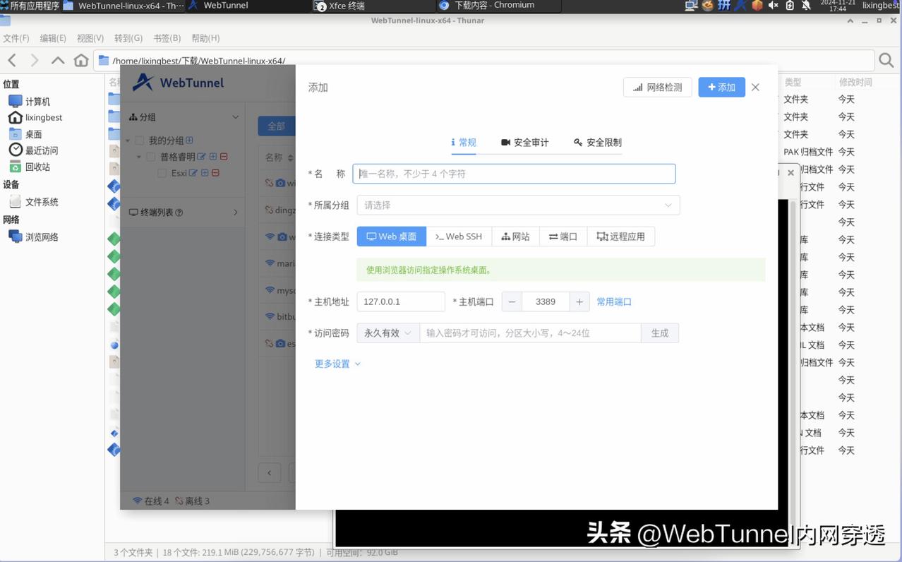Select the 端口 connection type
This screenshot has width=902, height=562.
[563, 237]
